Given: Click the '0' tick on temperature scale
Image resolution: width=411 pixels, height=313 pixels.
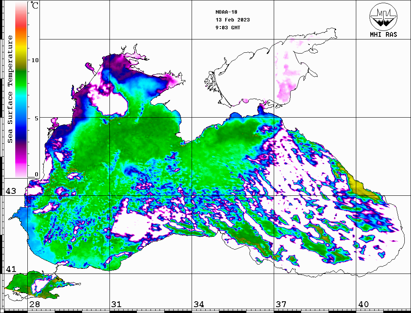Looking at the screenshot, I should 36,174.
